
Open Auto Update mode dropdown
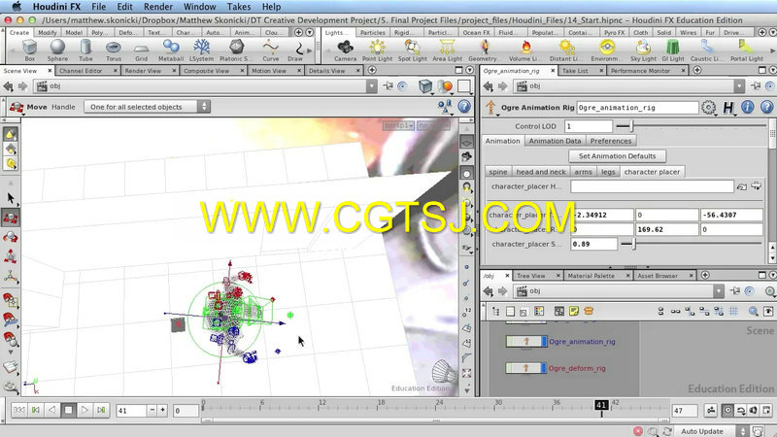(x=711, y=431)
